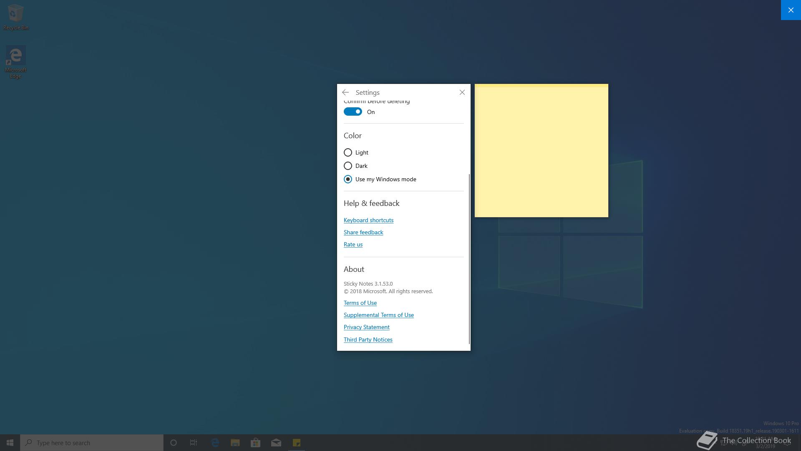Turn off Confirm before deleting toggle

coord(353,112)
